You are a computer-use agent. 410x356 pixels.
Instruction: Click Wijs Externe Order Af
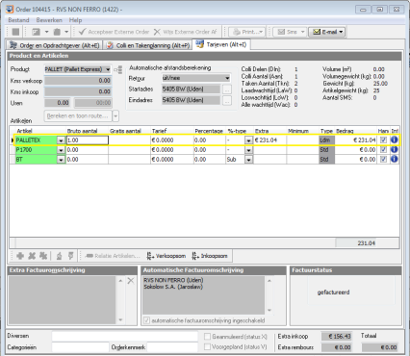186,32
